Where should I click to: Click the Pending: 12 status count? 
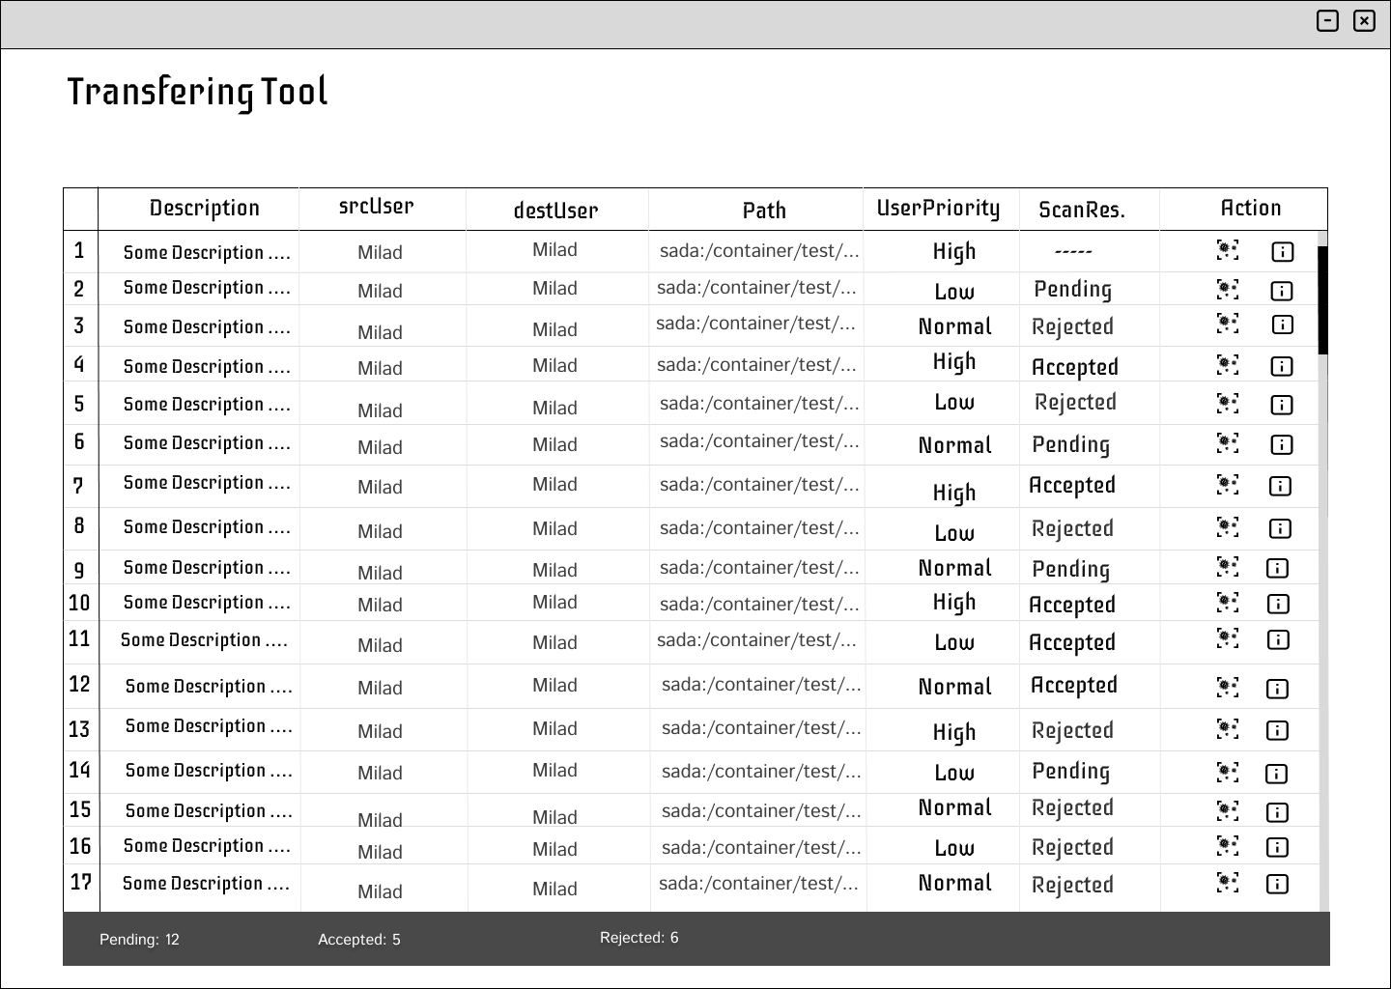coord(139,940)
